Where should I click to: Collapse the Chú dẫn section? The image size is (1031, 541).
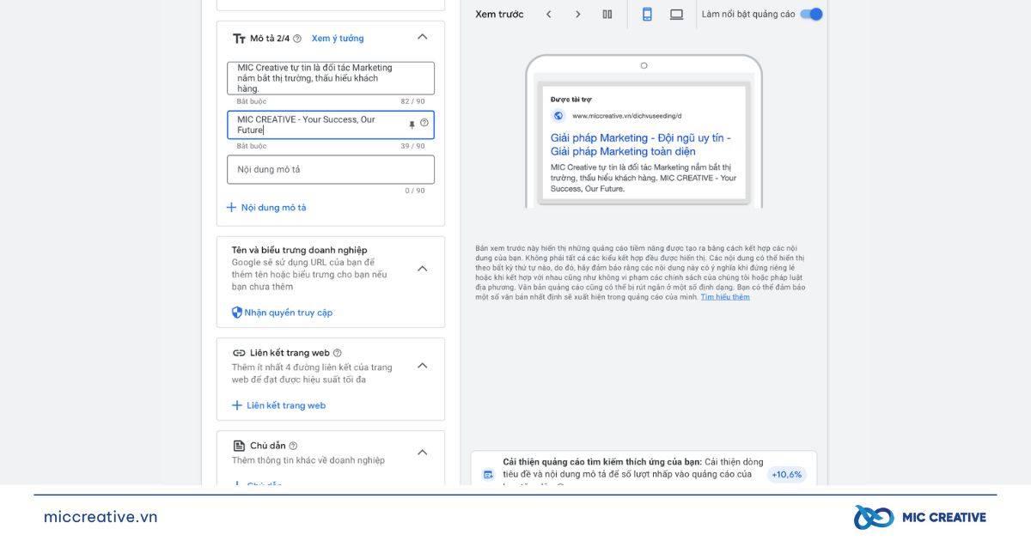click(422, 452)
